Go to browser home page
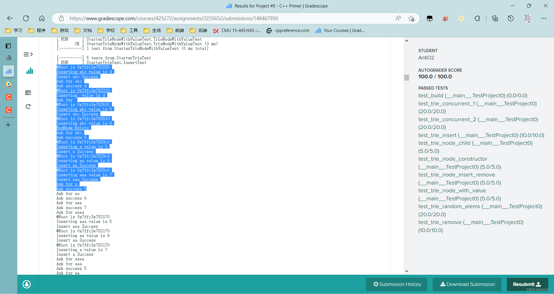This screenshot has width=554, height=294. 42,18
